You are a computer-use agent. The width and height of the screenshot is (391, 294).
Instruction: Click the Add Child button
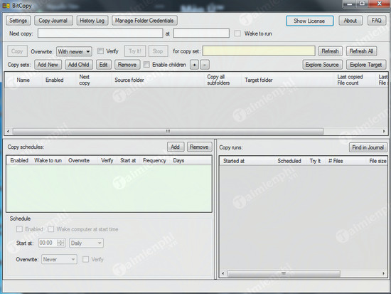click(x=79, y=65)
